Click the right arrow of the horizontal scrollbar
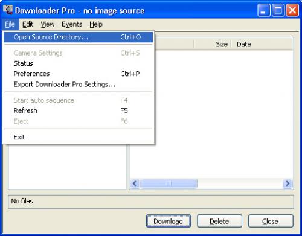302x236 pixels. (x=288, y=183)
